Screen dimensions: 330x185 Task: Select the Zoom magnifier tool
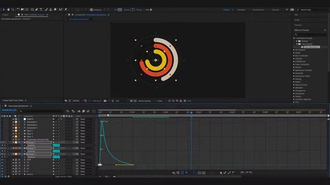click(12, 10)
